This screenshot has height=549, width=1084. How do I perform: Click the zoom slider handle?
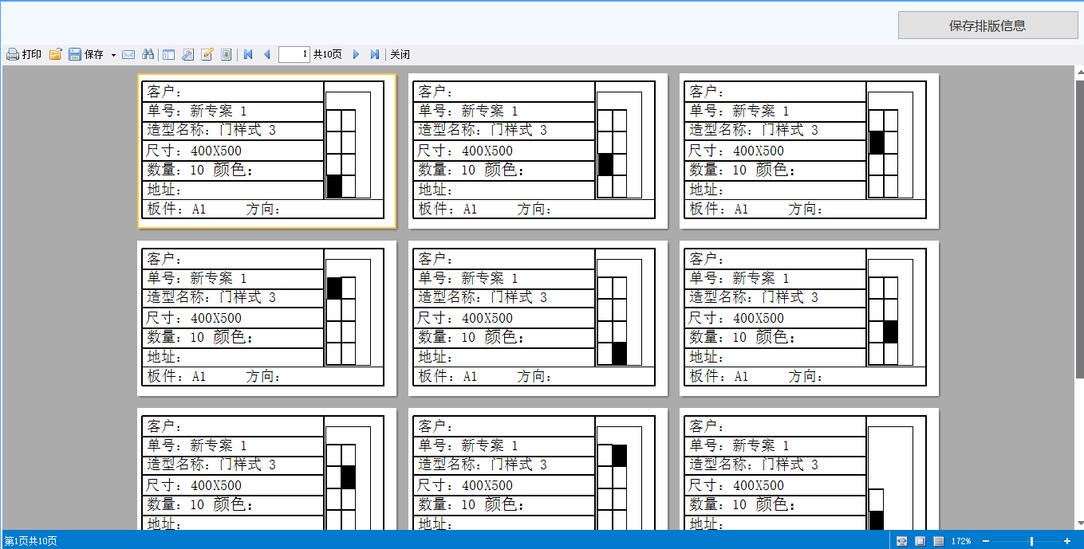[x=1031, y=541]
